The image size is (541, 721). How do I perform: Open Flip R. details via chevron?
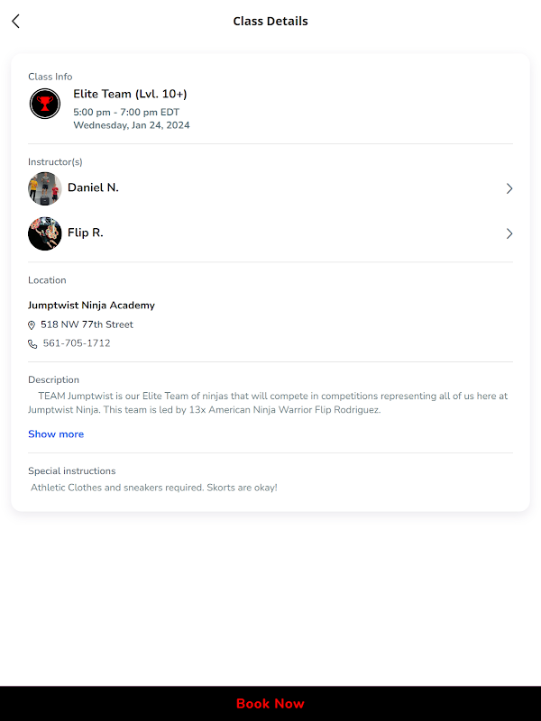509,233
